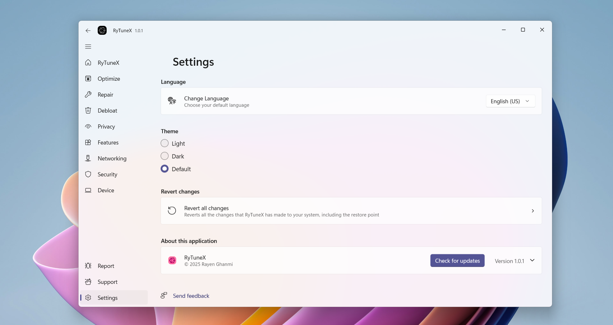This screenshot has width=613, height=325.
Task: Select the Light theme radio button
Action: (x=164, y=143)
